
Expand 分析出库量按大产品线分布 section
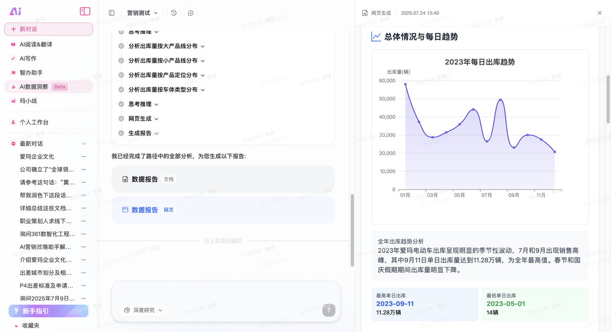(x=162, y=46)
